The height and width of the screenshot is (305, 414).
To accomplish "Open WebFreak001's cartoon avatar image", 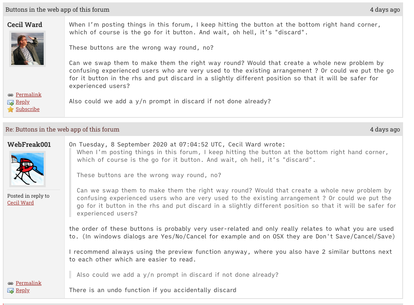I will (x=27, y=169).
